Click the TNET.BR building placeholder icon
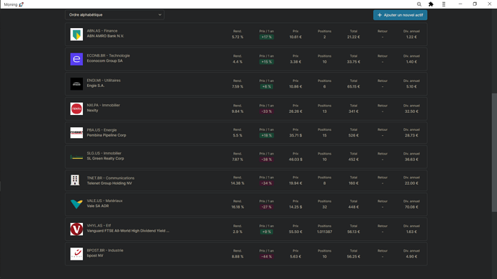The height and width of the screenshot is (279, 497). (75, 180)
